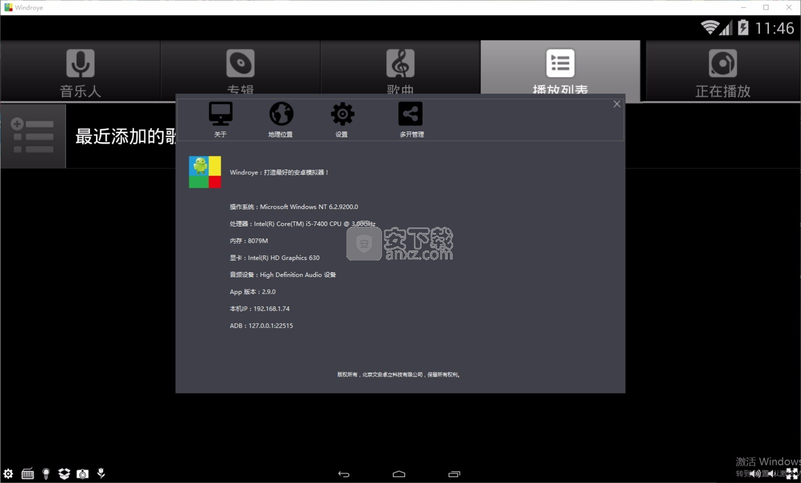The image size is (801, 483).
Task: Open the 关于 (About) monitor icon
Action: [220, 114]
